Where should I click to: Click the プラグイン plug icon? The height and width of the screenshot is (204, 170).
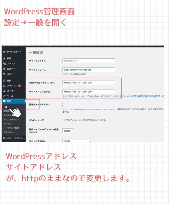click(x=4, y=86)
